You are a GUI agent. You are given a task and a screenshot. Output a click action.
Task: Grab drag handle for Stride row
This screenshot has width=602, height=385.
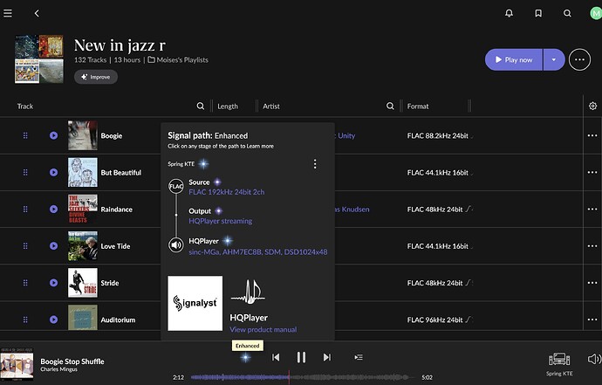(25, 283)
